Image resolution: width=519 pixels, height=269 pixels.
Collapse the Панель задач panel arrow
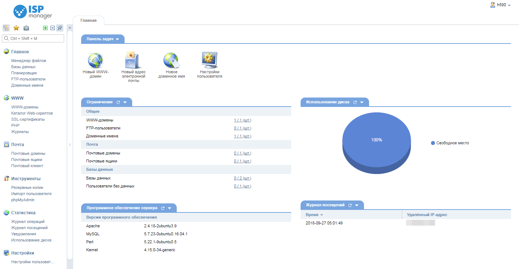click(x=117, y=39)
